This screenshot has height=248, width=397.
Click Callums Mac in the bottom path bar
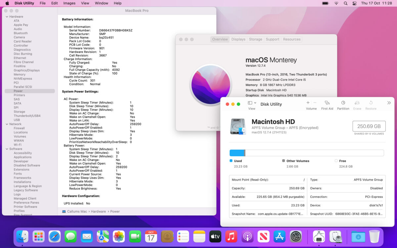(77, 211)
